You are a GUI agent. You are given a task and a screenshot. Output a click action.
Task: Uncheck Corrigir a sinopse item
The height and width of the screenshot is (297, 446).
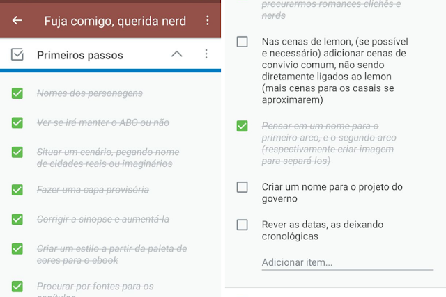tap(18, 219)
